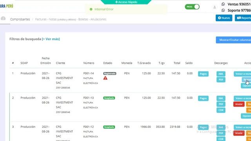Viewport: 251px width, 141px height.
Task: Download CDR for invoice F001-13
Action: click(221, 110)
